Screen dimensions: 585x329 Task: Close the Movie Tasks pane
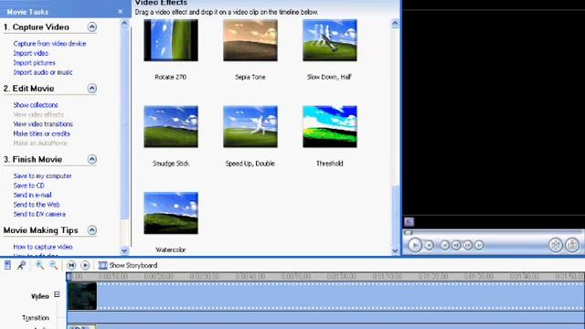point(120,12)
